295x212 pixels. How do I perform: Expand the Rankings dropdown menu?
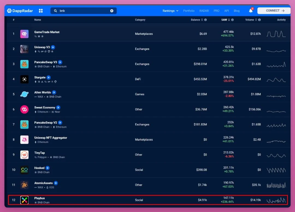(x=170, y=11)
